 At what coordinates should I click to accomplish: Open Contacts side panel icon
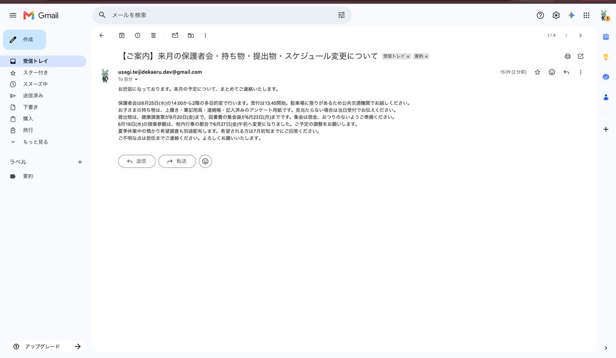606,97
